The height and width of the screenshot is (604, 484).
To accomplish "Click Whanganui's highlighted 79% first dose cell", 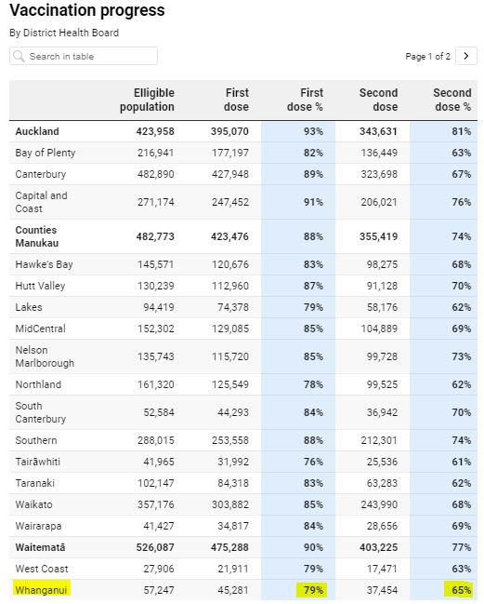I will coord(312,590).
